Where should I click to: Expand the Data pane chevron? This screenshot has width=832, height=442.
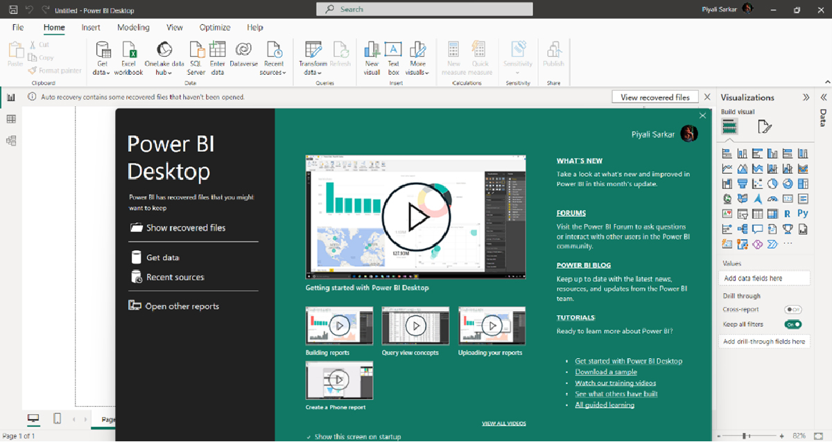(x=824, y=98)
